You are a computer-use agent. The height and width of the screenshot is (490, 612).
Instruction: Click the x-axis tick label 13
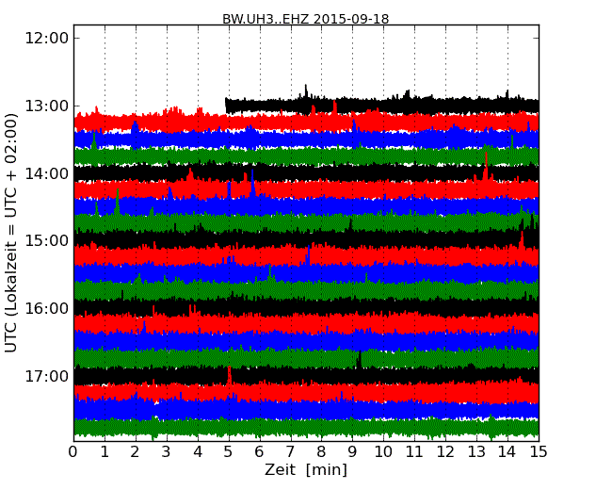[476, 452]
